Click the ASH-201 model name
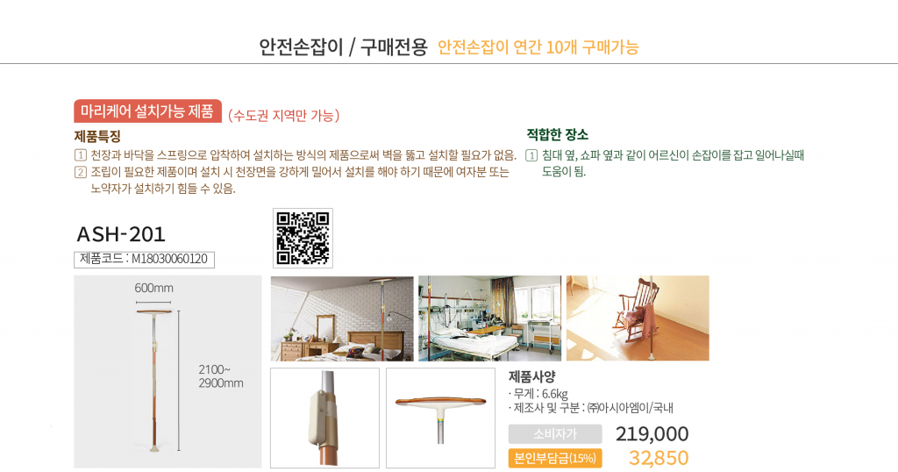Viewport: 898px width, 472px height. point(121,234)
